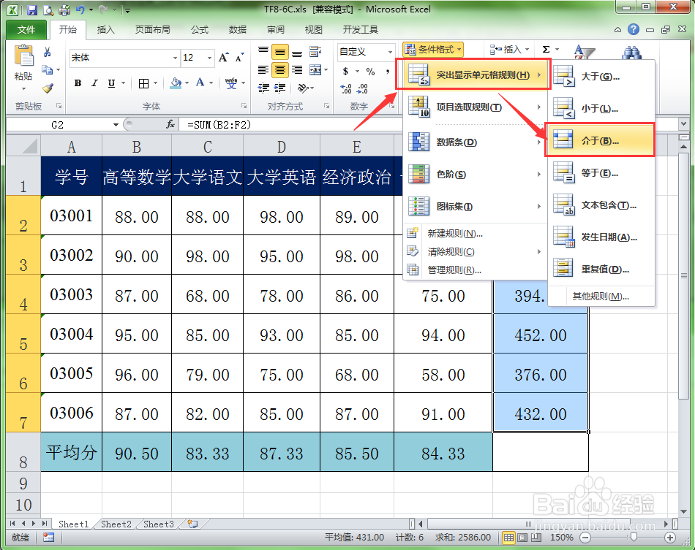Click 管理规则(R)... entry
Viewport: 695px width, 550px height.
click(x=475, y=270)
